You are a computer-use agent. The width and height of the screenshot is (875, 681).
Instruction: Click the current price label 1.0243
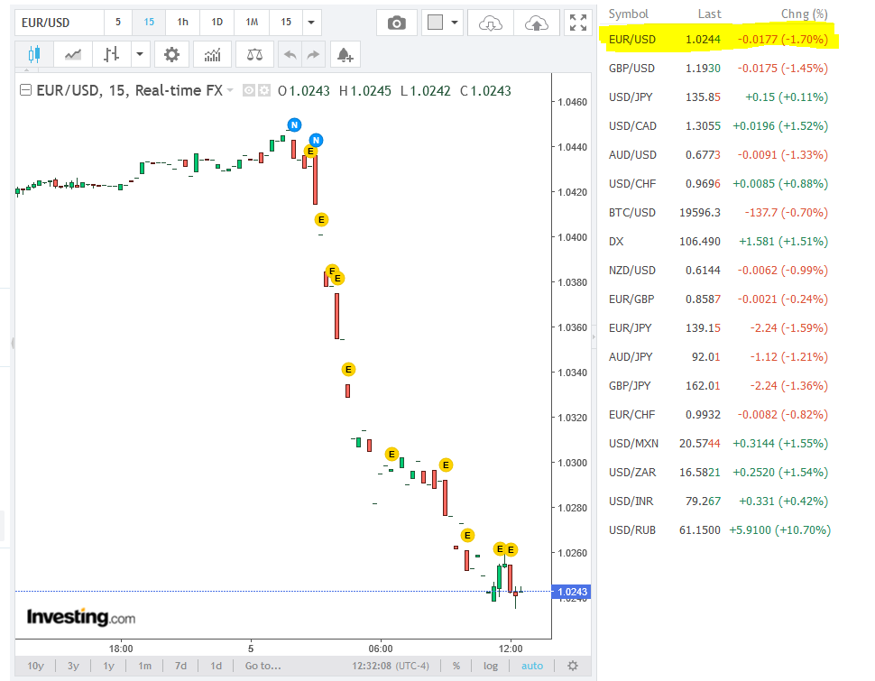coord(572,592)
